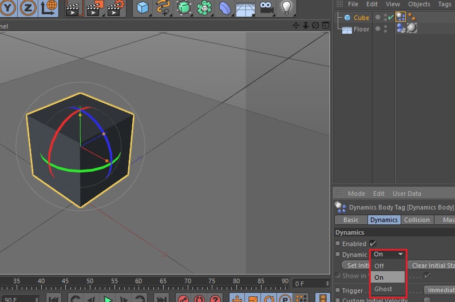This screenshot has height=302, width=455.
Task: Open Render Settings clapperboard with gear
Action: pos(116,8)
